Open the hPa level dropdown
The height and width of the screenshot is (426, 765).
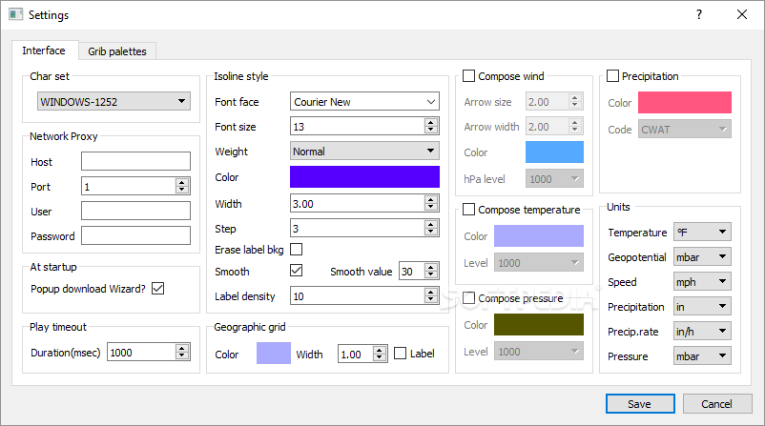(554, 178)
